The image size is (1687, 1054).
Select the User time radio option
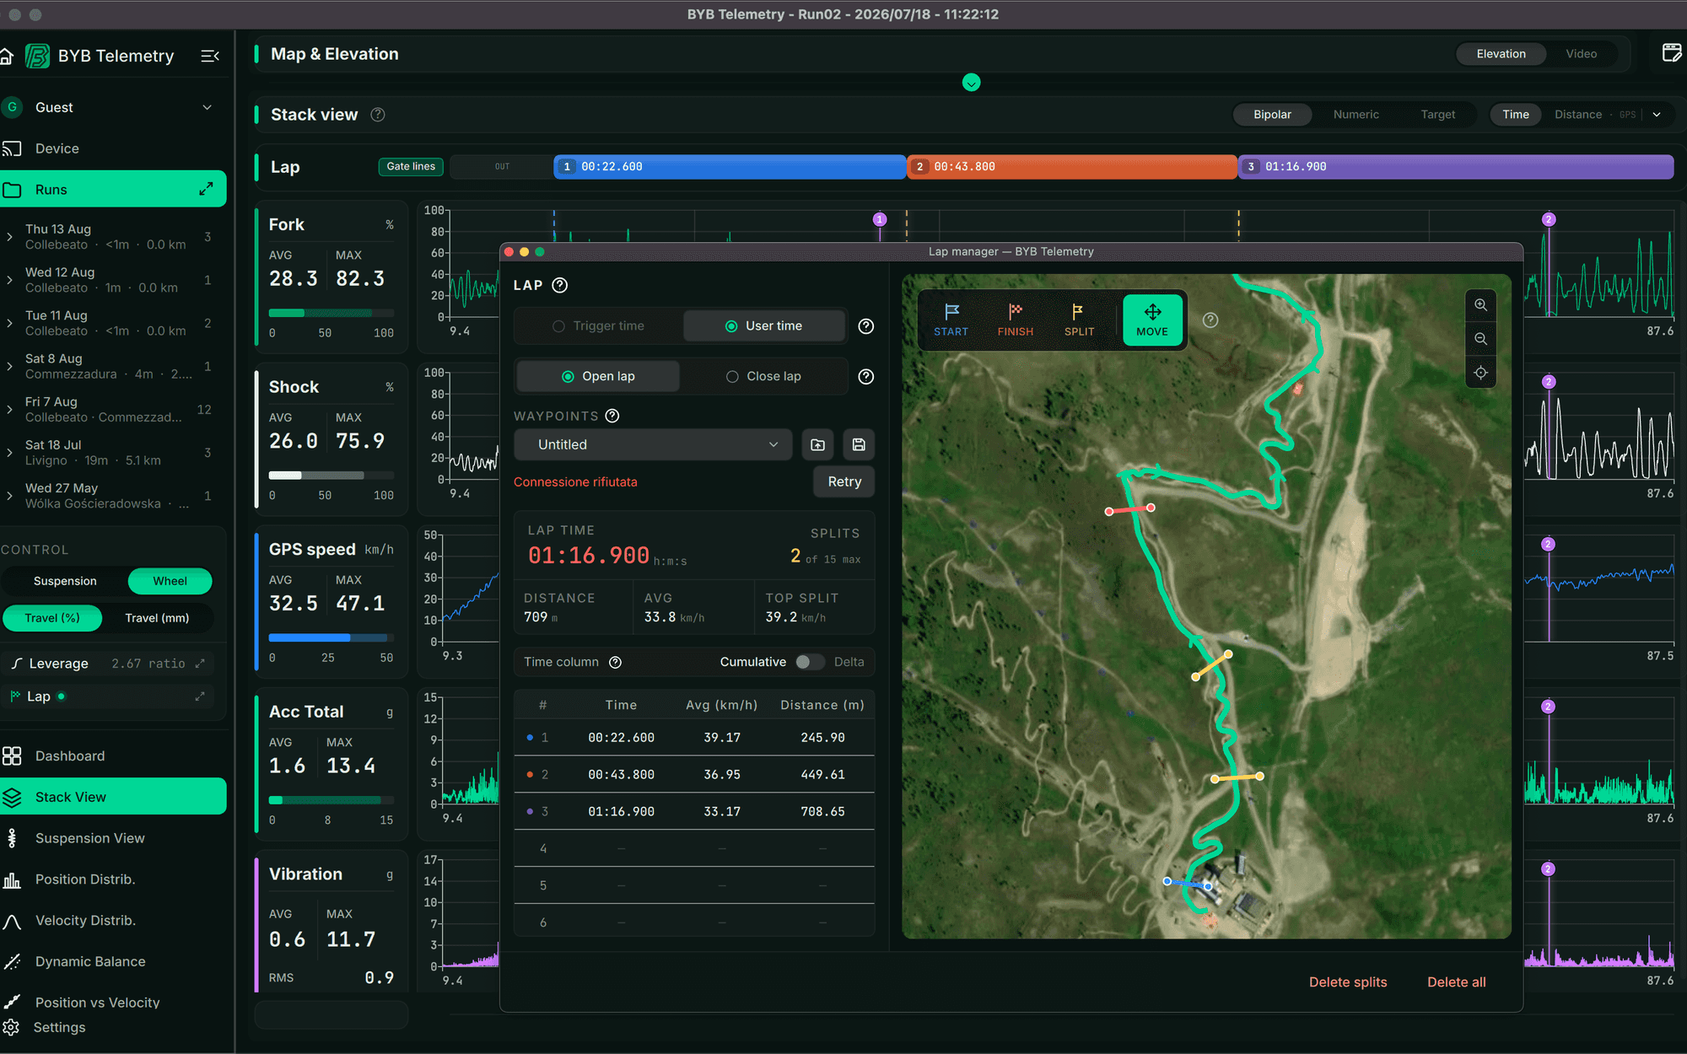click(x=763, y=326)
